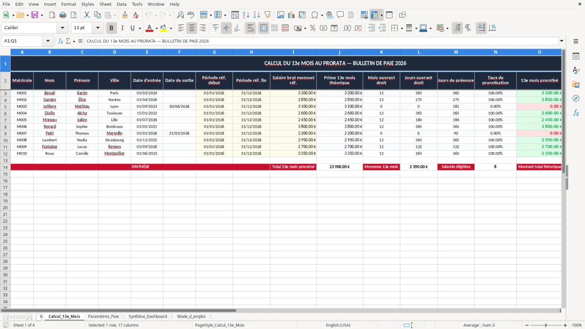This screenshot has height=329, width=585.
Task: Click the Save floppy-disk icon
Action: click(35, 15)
